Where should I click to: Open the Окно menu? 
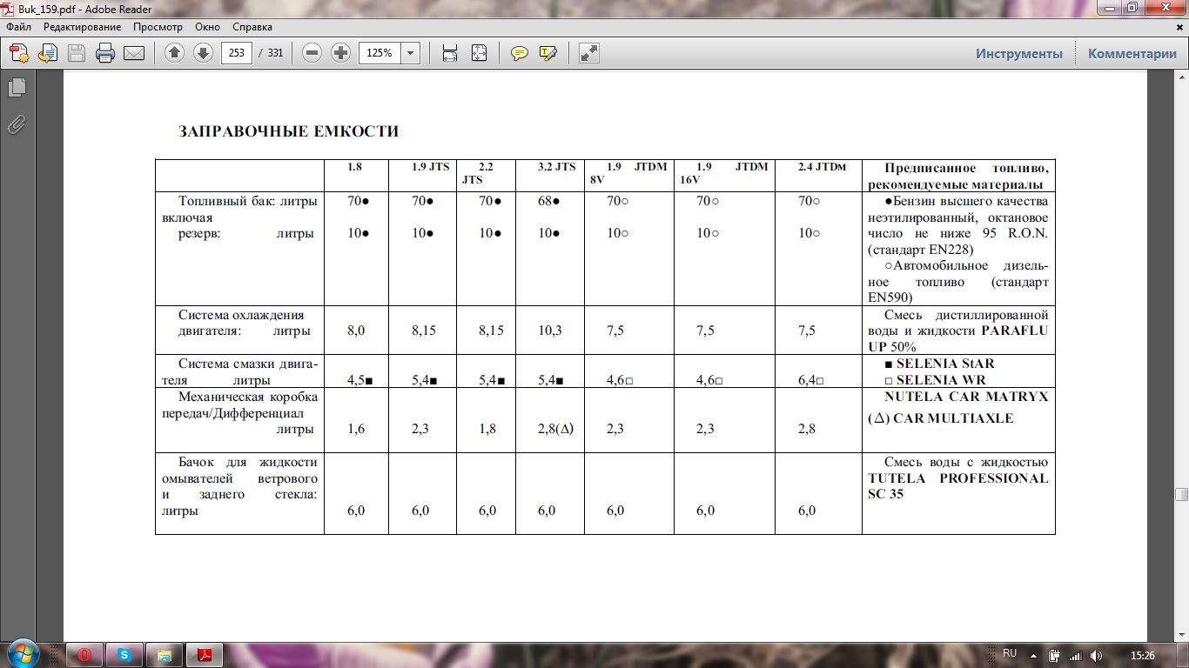(x=207, y=27)
